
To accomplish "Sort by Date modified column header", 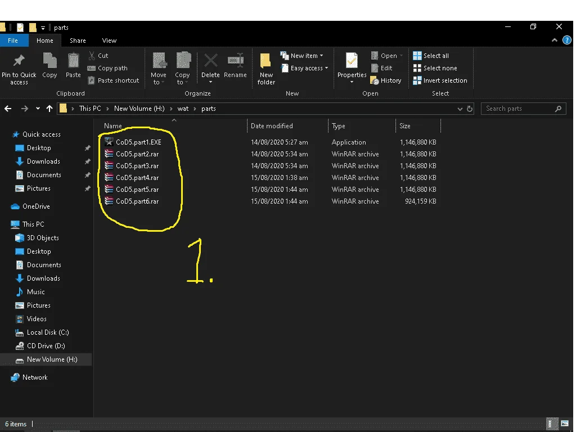I will (272, 125).
